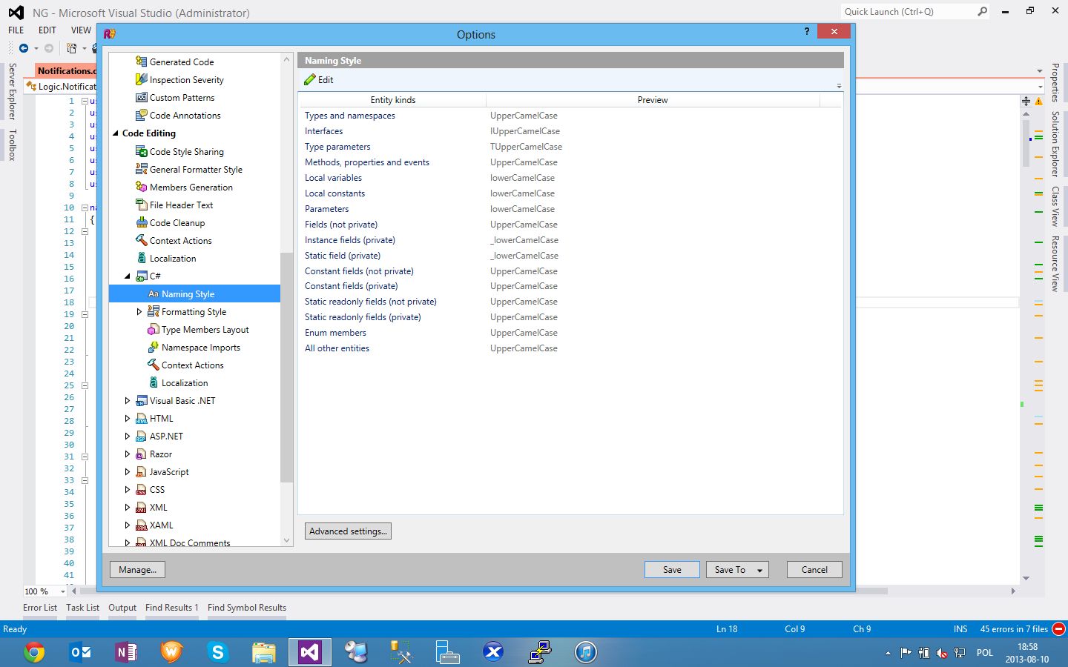Switch to the Find Symbol Results tab

247,608
